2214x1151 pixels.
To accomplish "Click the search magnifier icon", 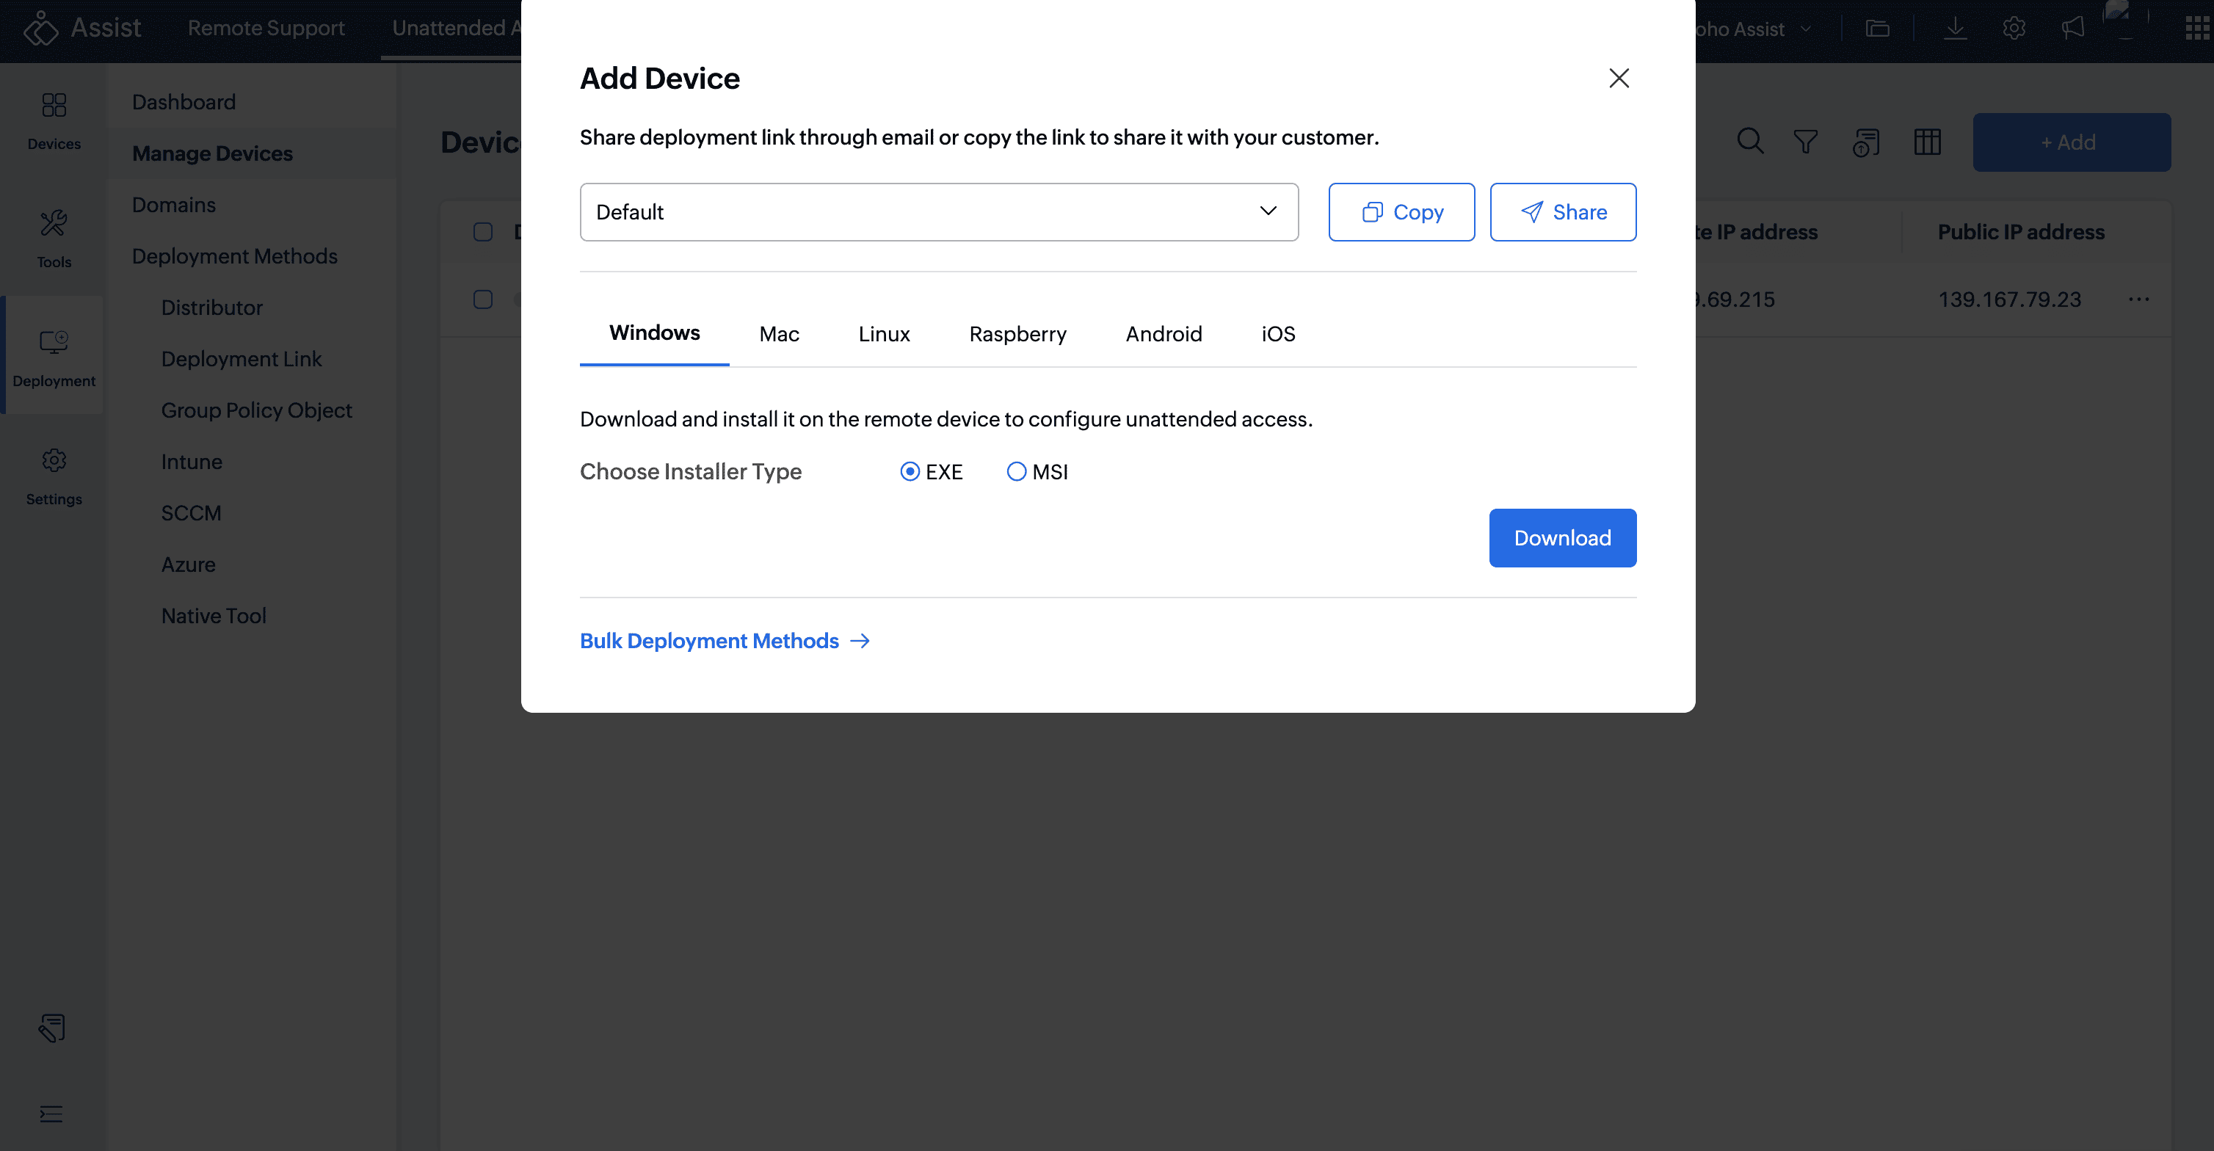I will pos(1749,142).
